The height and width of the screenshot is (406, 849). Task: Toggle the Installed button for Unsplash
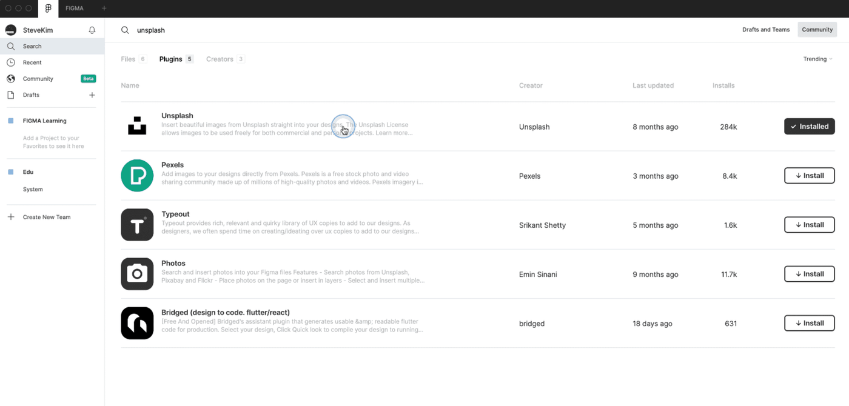tap(810, 126)
